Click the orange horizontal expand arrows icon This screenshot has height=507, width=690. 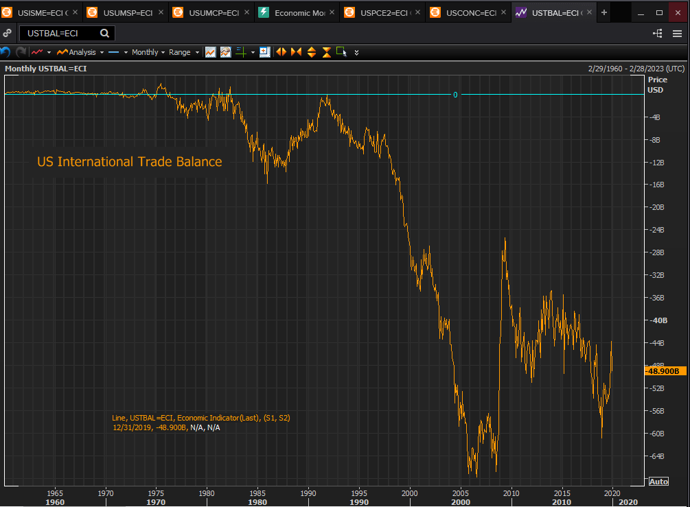(x=281, y=52)
